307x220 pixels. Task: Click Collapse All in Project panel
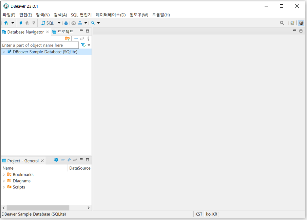coord(63,160)
